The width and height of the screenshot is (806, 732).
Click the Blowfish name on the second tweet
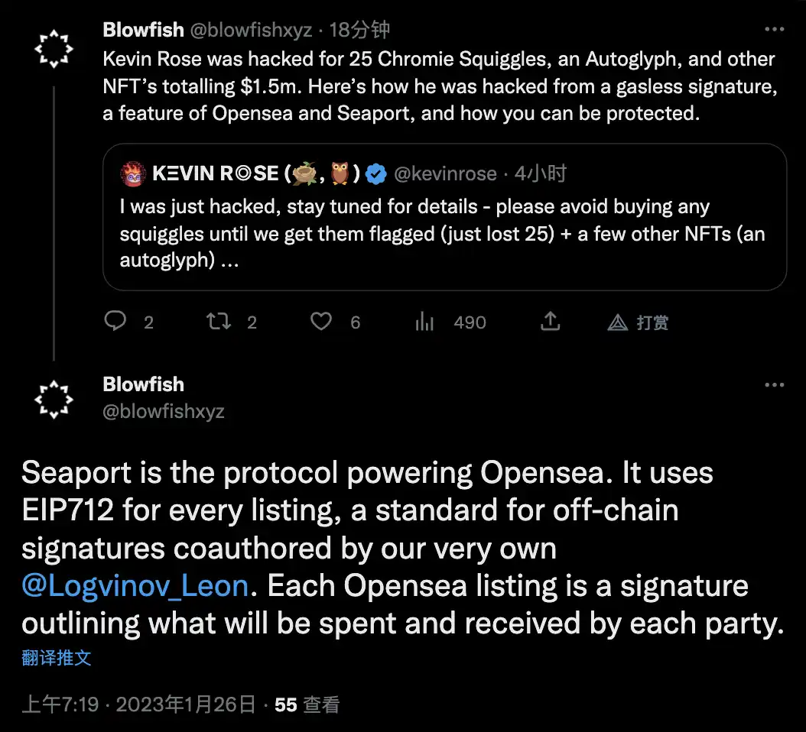(x=144, y=384)
